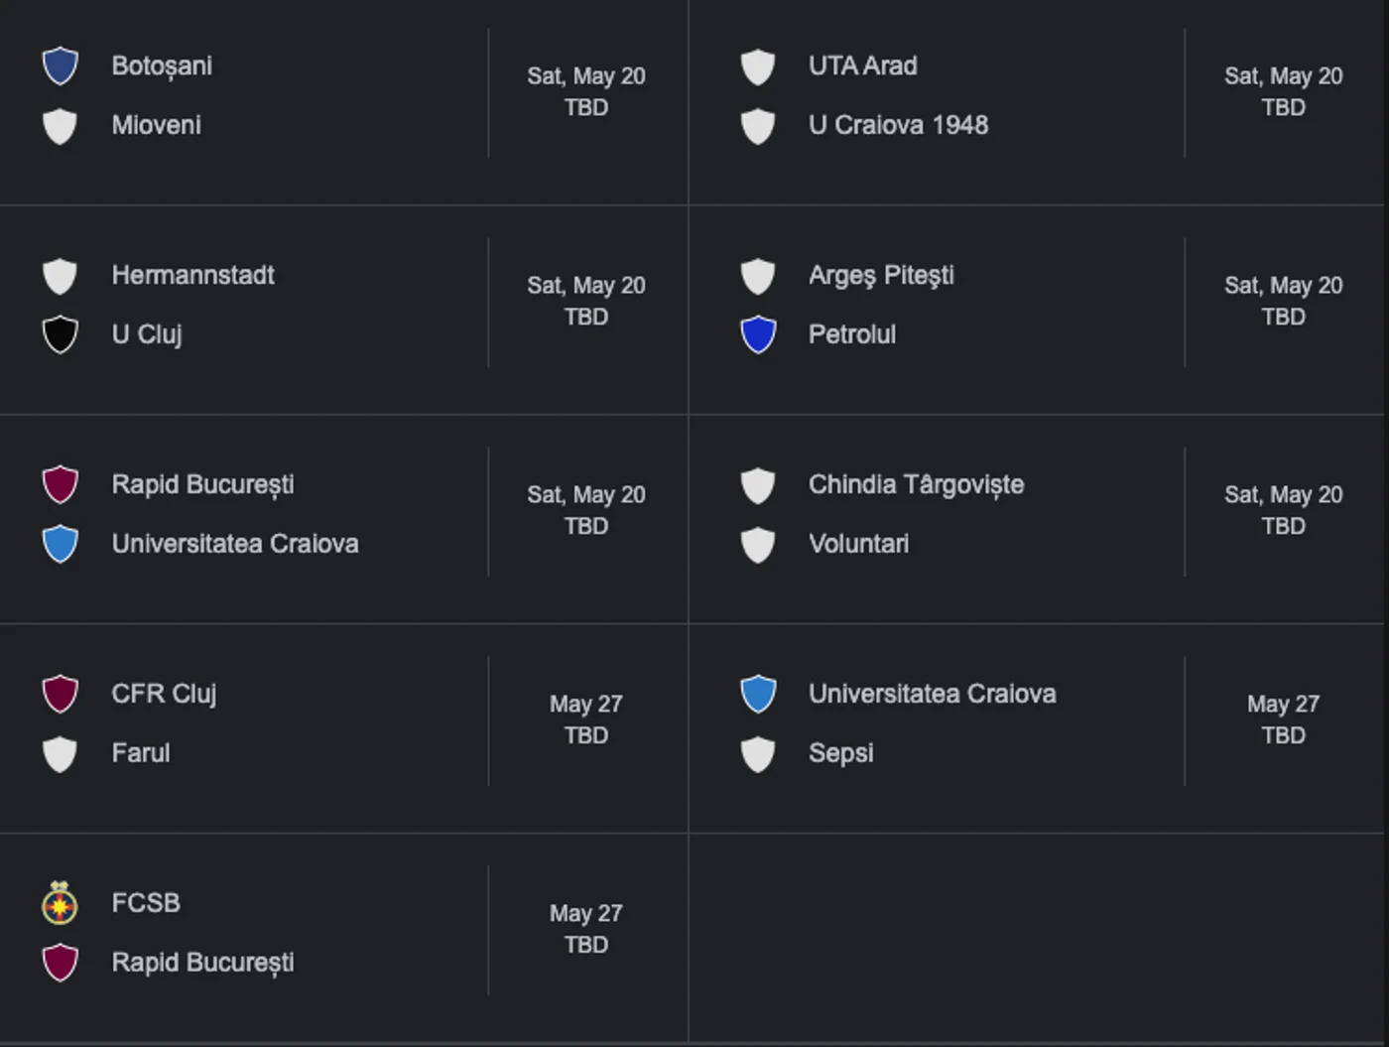Click the Hermannstadt shield icon
This screenshot has height=1047, width=1389.
click(61, 276)
